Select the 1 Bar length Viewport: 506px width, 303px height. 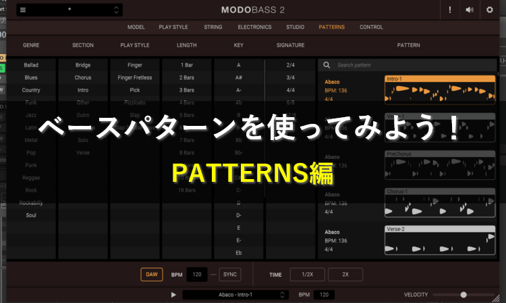(x=186, y=65)
